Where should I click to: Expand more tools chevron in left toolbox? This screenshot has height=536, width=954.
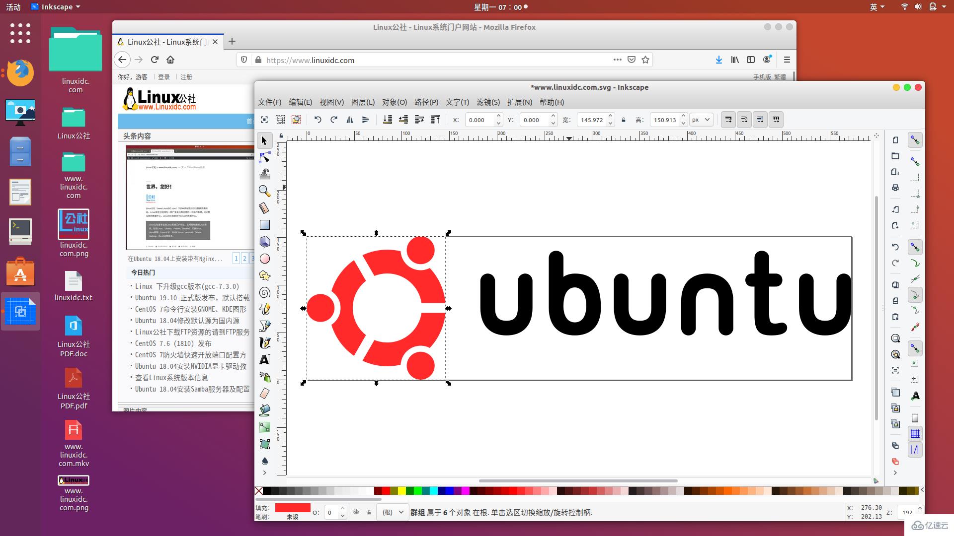click(x=264, y=473)
